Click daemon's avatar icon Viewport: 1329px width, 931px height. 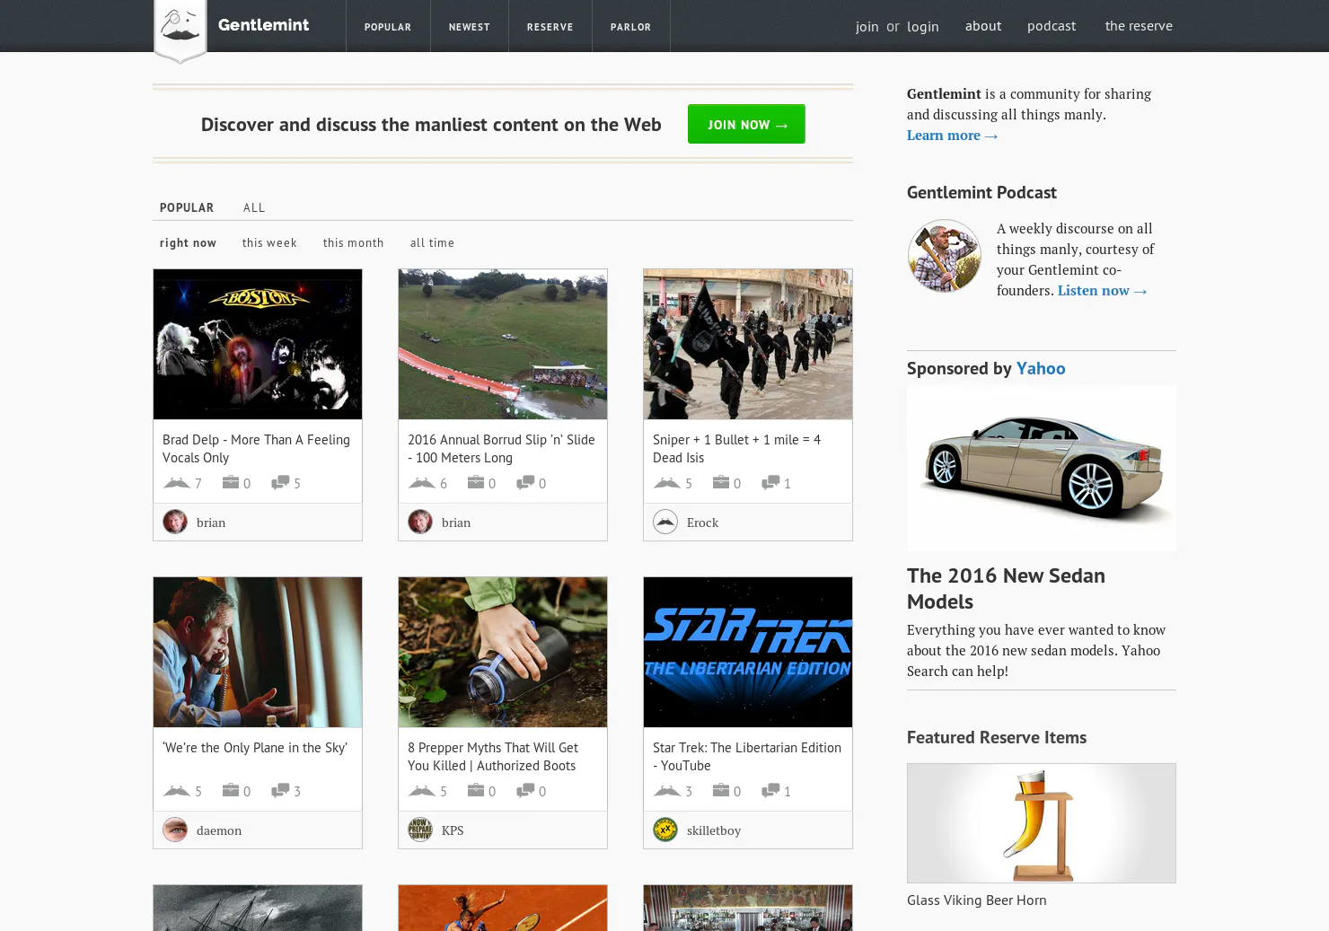[175, 830]
